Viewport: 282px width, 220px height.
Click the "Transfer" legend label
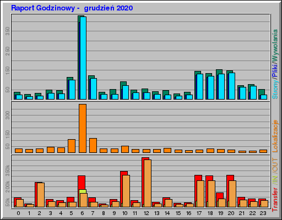click(275, 200)
